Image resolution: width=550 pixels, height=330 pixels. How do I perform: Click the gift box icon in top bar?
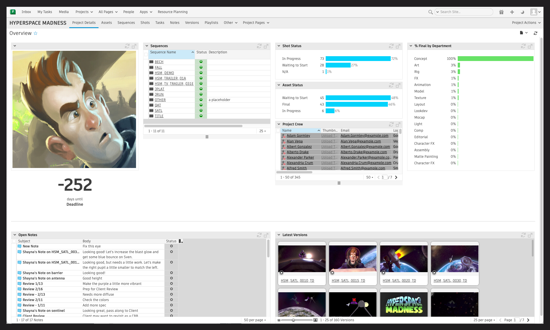coord(501,12)
